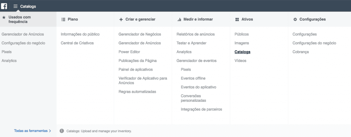Go to Relatórios de anúncios

pos(195,34)
